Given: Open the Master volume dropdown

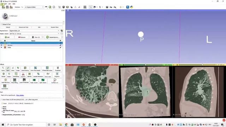Looking at the screenshot, I should pos(34,34).
